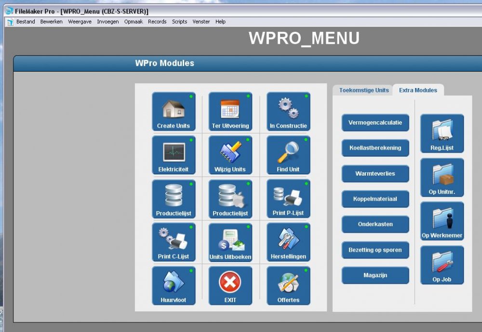
Task: Open the Records menu
Action: 157,22
